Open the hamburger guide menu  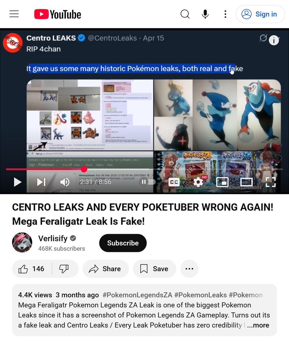tap(14, 14)
